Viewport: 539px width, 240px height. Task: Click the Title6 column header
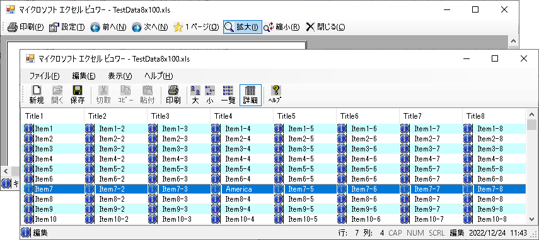368,116
